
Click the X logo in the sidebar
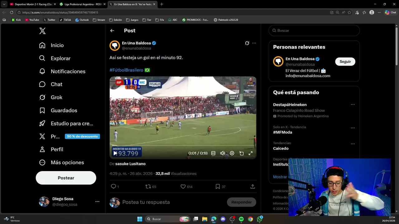tap(42, 31)
